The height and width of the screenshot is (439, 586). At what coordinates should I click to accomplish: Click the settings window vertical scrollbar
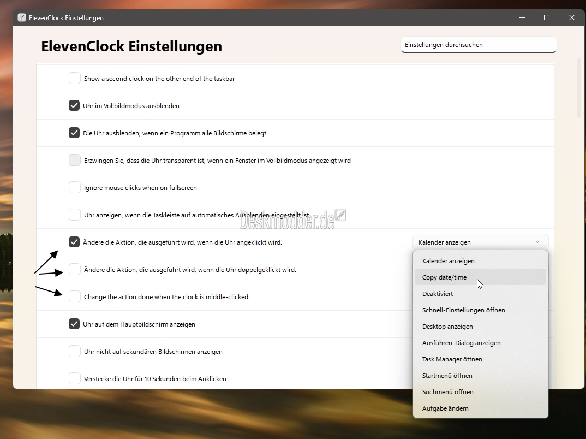(x=579, y=88)
